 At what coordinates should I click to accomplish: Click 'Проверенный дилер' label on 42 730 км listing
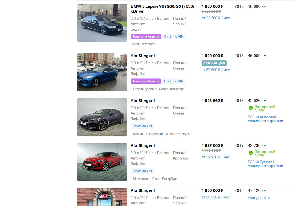point(265,153)
